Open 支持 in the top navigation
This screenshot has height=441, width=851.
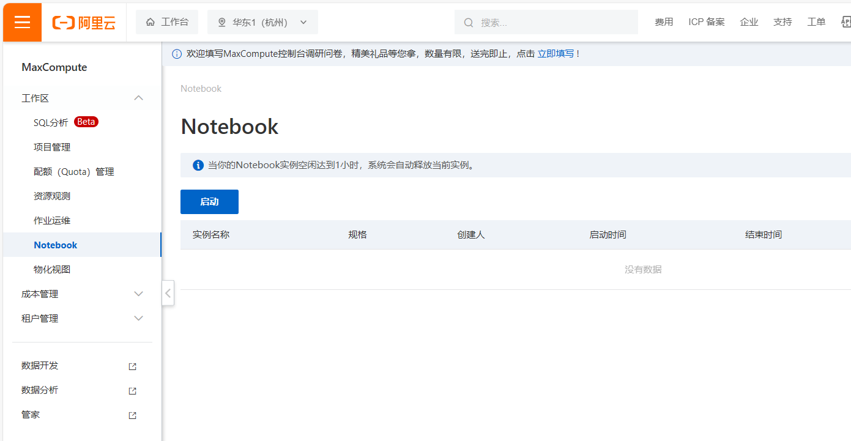(x=782, y=22)
